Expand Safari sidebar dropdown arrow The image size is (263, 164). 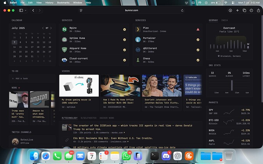(x=25, y=11)
